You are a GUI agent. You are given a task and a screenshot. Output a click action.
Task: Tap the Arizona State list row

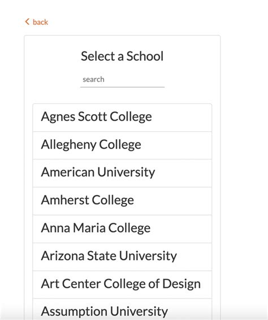(122, 257)
